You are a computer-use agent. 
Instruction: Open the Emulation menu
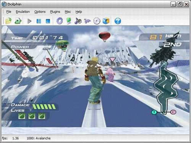pos(23,12)
